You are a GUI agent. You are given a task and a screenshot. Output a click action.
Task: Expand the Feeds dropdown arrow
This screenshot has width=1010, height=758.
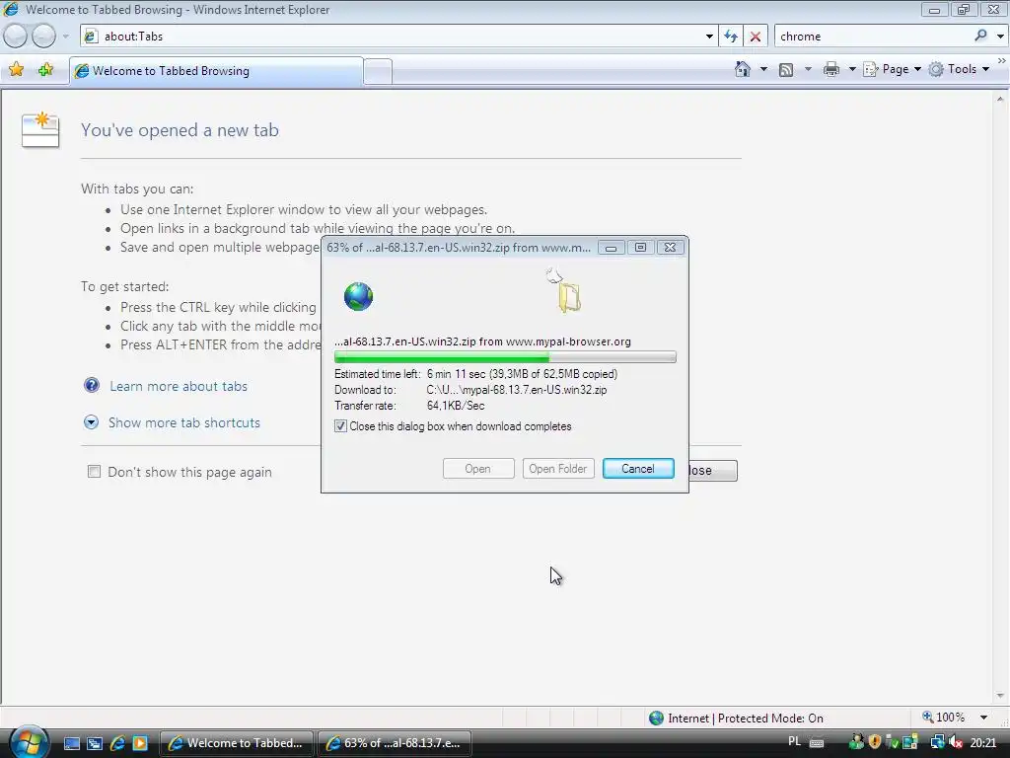808,69
